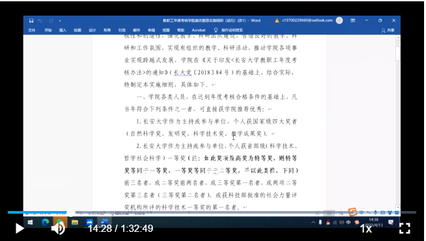
Task: Change the 1x playback speed
Action: tap(366, 229)
